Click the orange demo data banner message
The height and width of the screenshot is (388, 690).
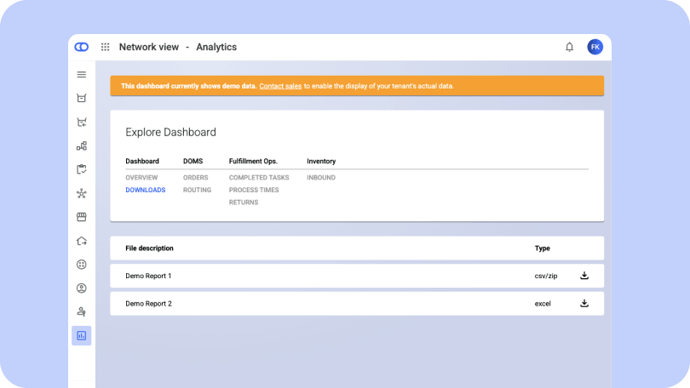click(357, 86)
